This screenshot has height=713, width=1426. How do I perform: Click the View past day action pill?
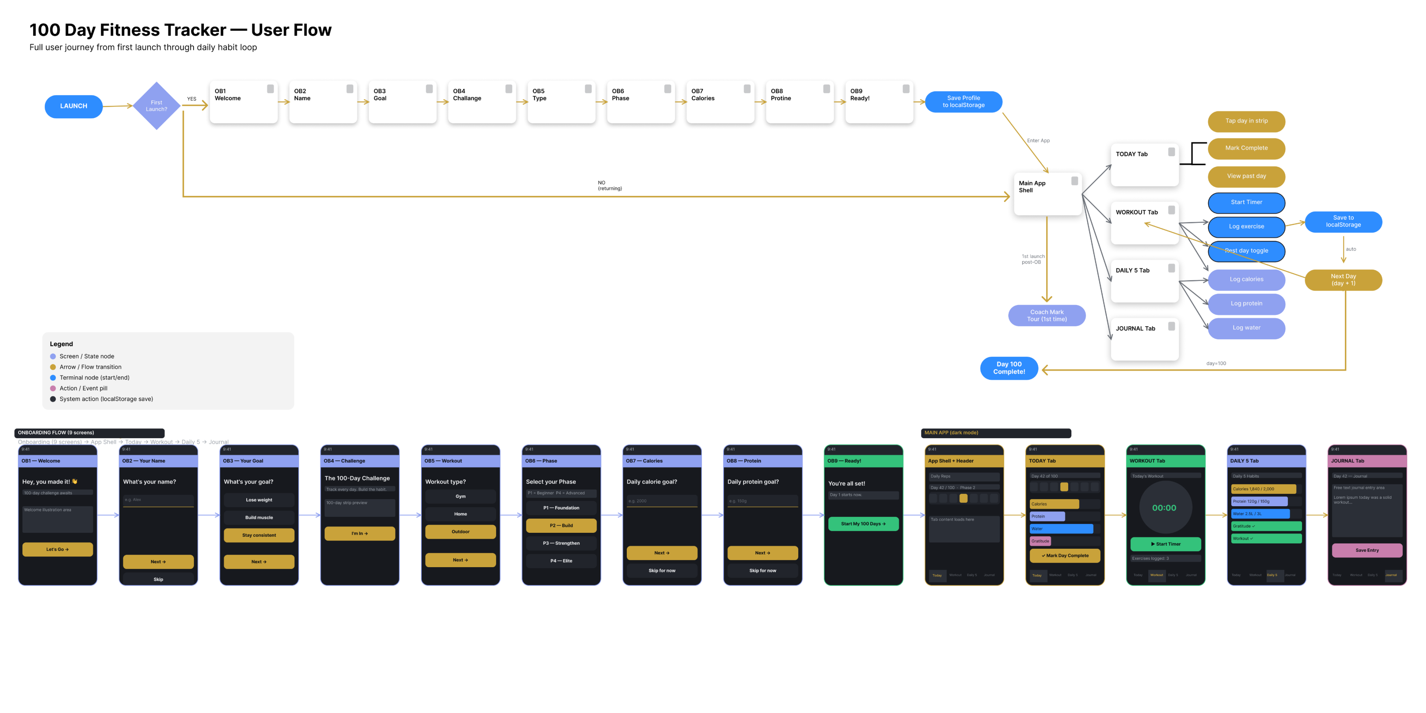[x=1247, y=177]
